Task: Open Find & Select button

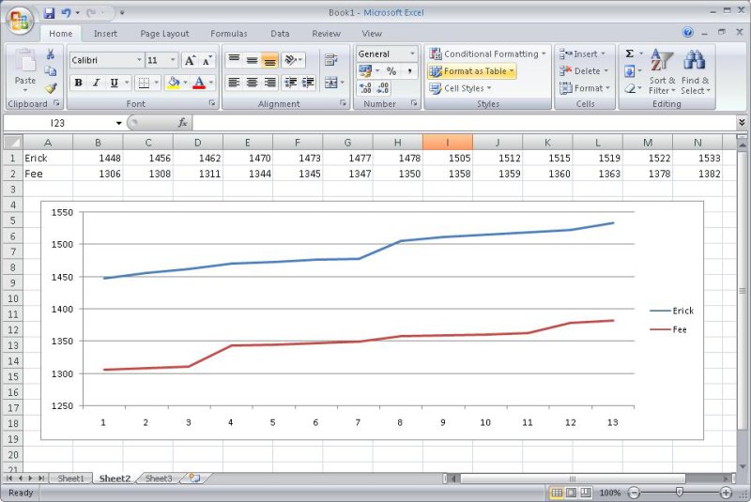Action: click(x=695, y=72)
